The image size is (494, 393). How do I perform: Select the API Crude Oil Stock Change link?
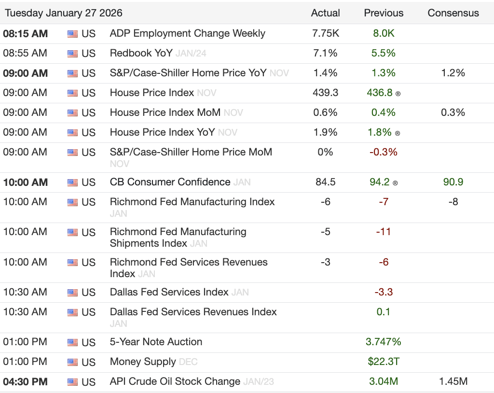[x=175, y=381]
